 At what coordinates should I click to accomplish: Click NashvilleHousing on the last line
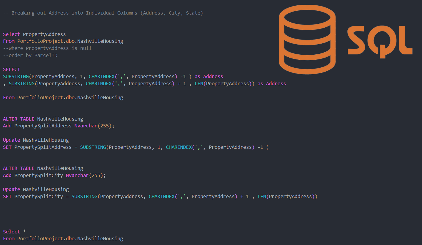100,239
